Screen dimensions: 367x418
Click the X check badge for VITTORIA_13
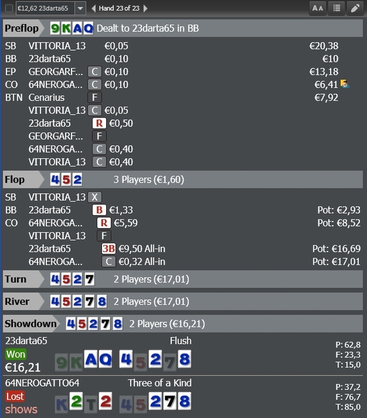tap(94, 197)
